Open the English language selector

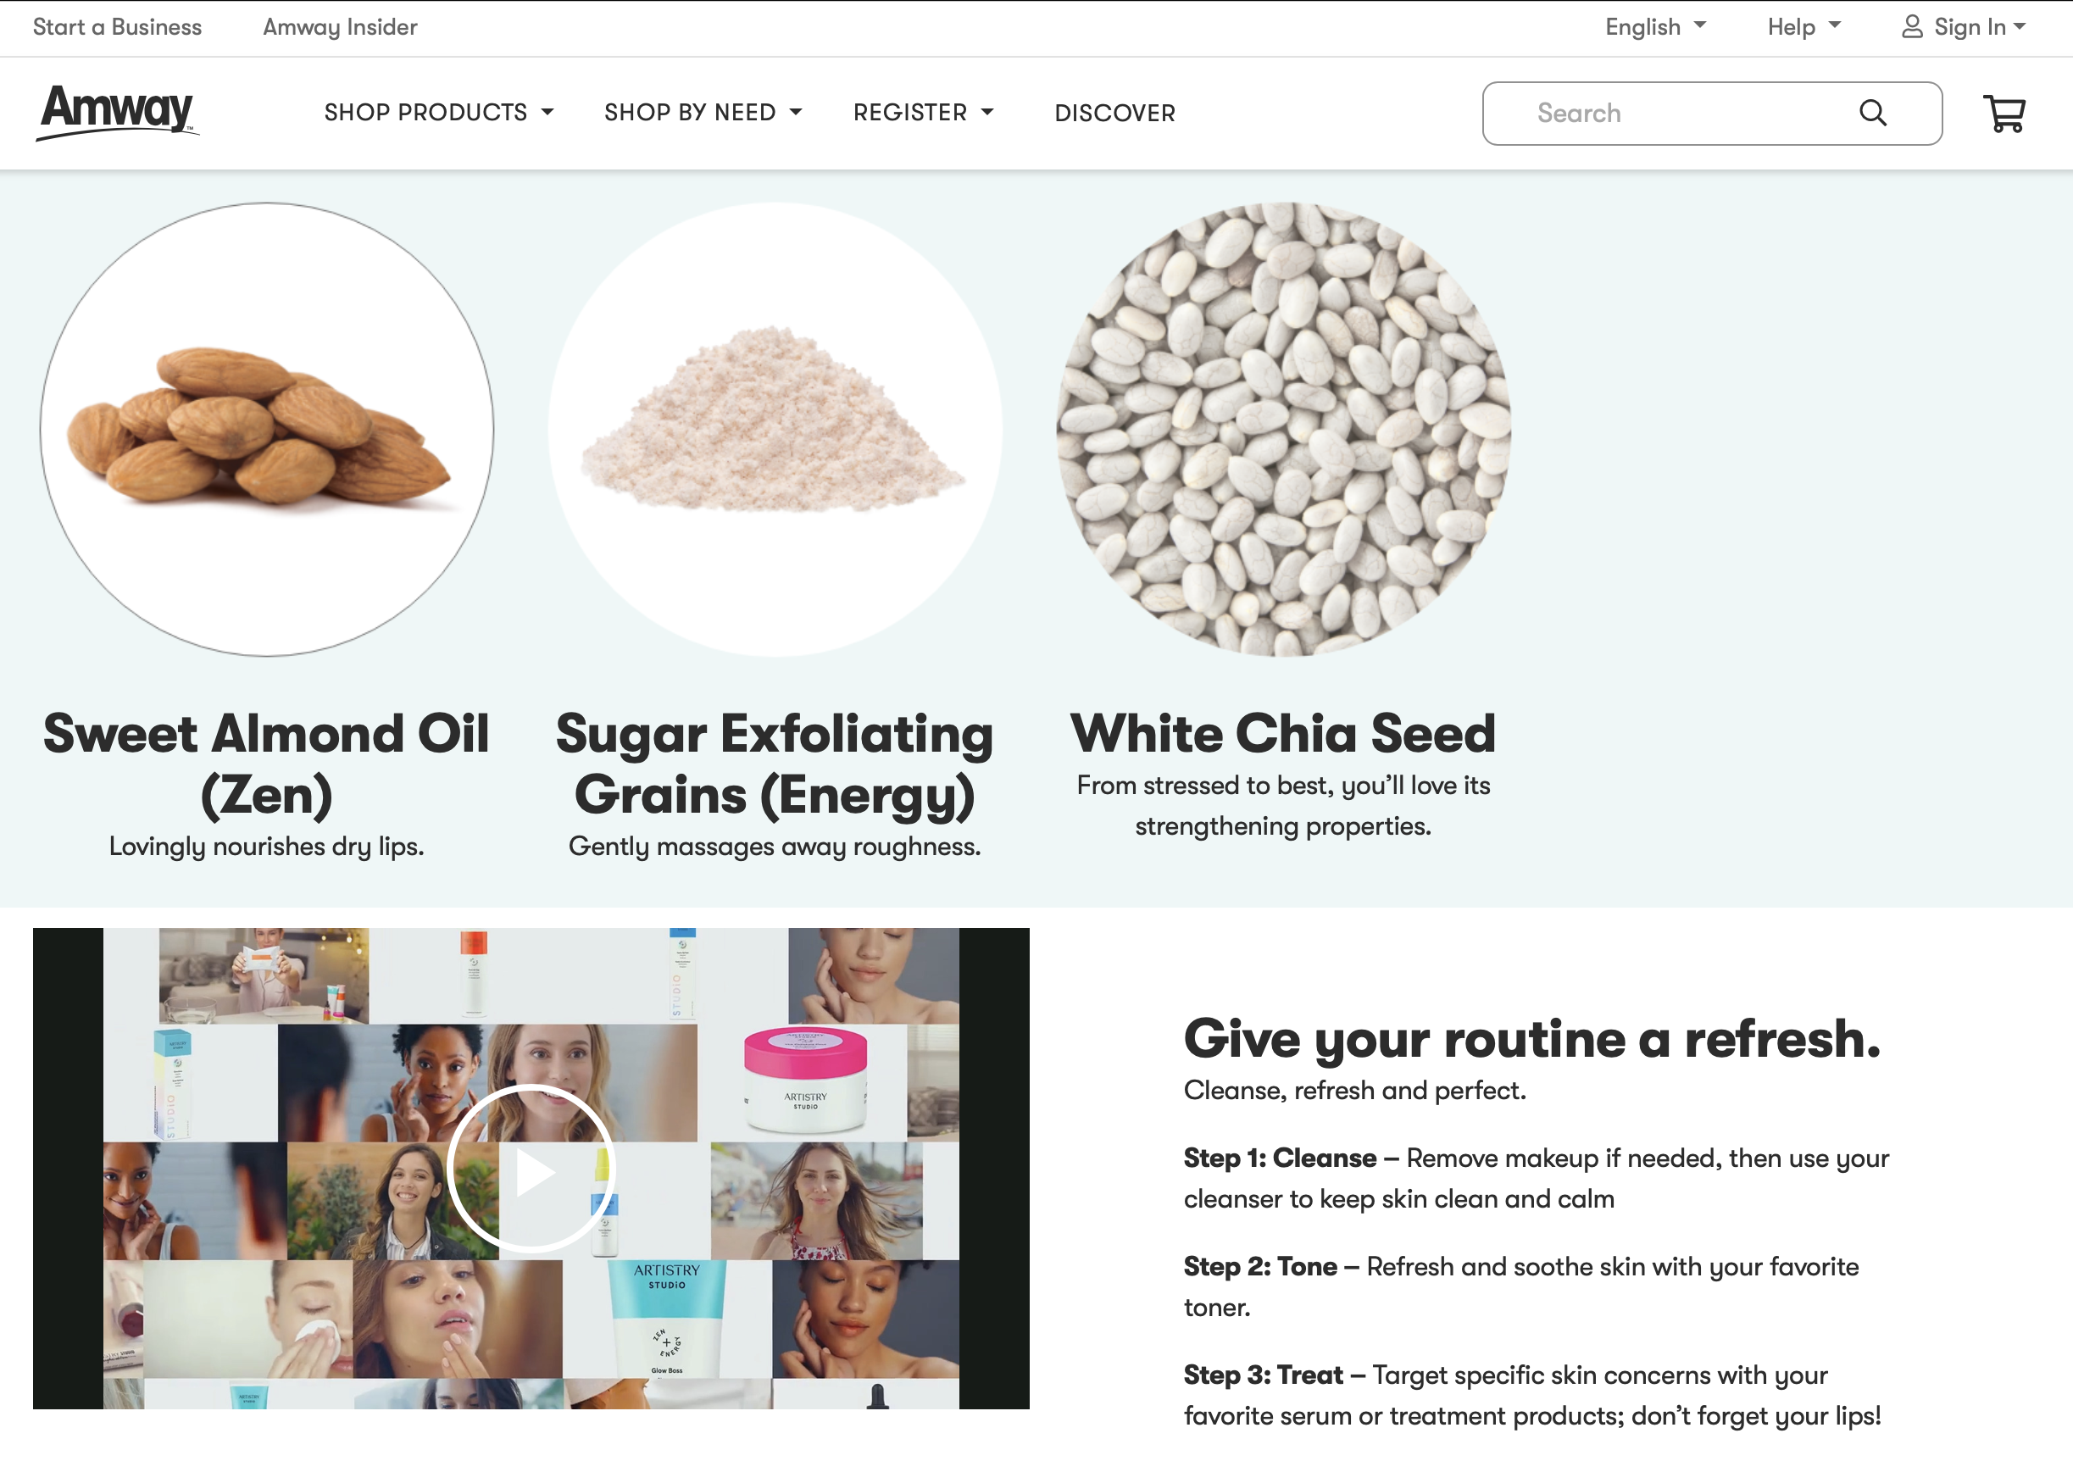[x=1655, y=26]
